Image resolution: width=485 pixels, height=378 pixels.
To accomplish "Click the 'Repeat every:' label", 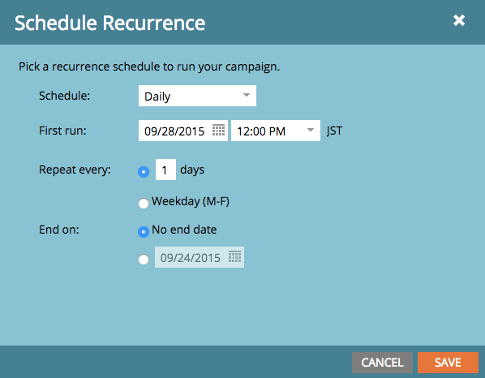I will [75, 170].
